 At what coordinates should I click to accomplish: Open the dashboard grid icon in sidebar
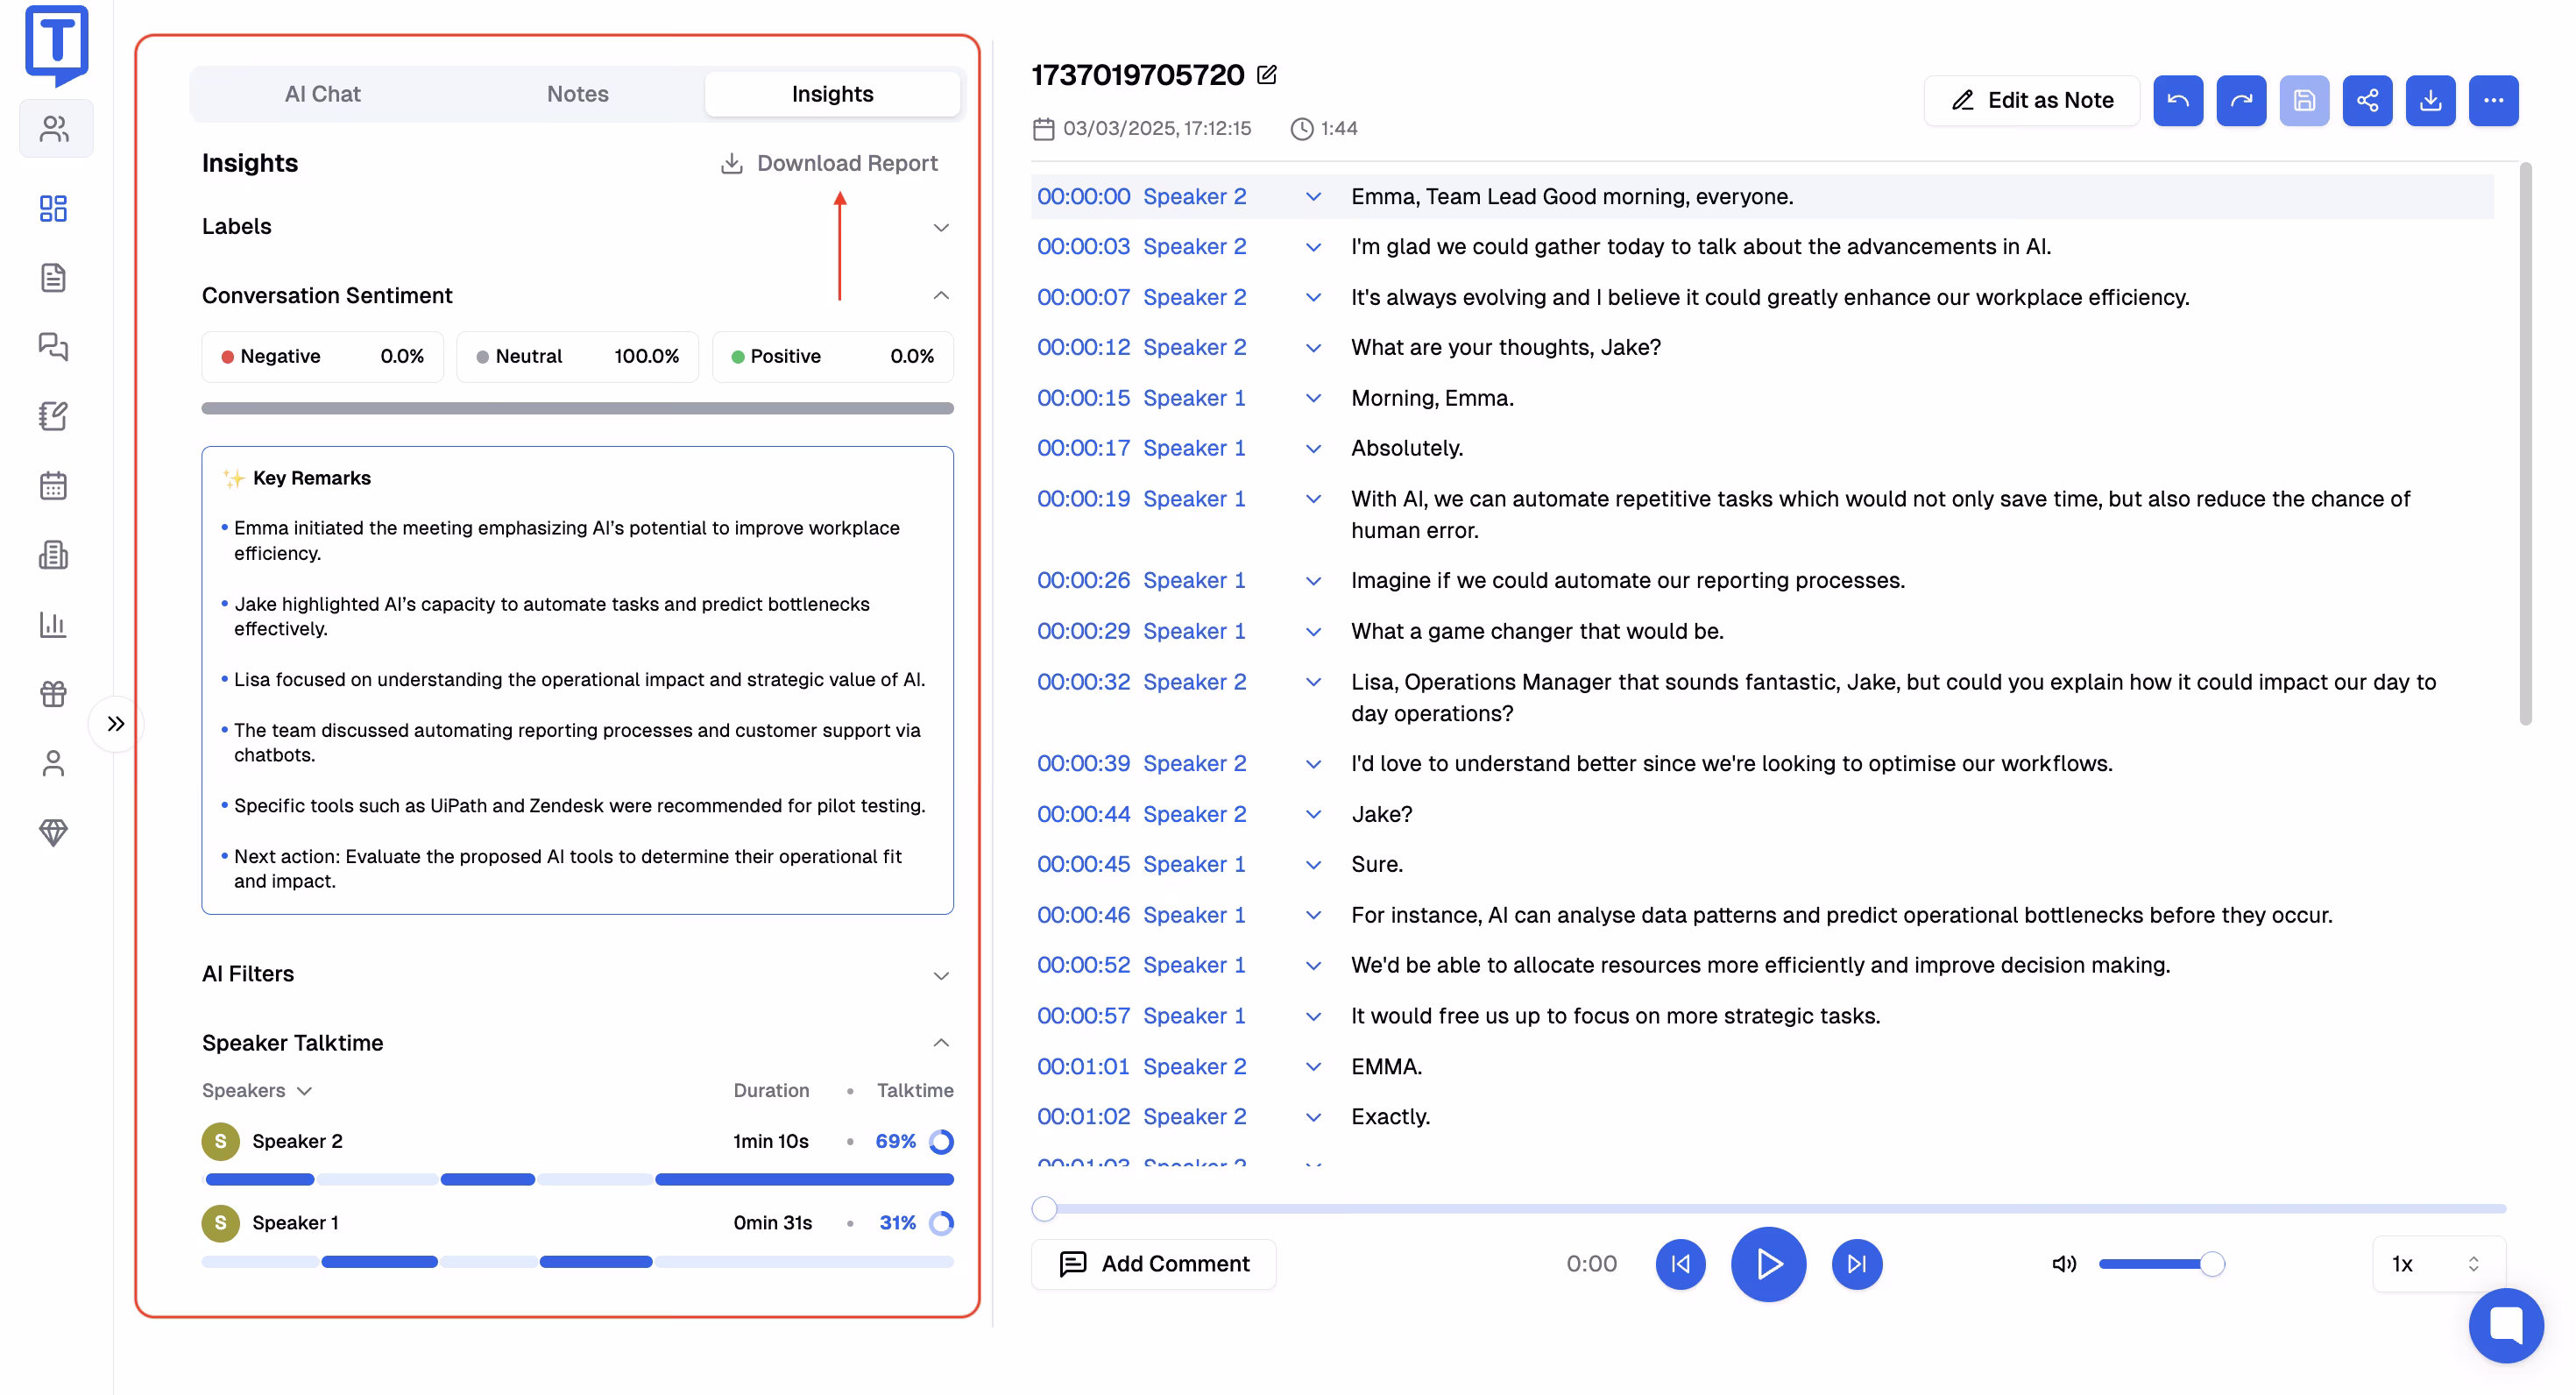click(53, 208)
